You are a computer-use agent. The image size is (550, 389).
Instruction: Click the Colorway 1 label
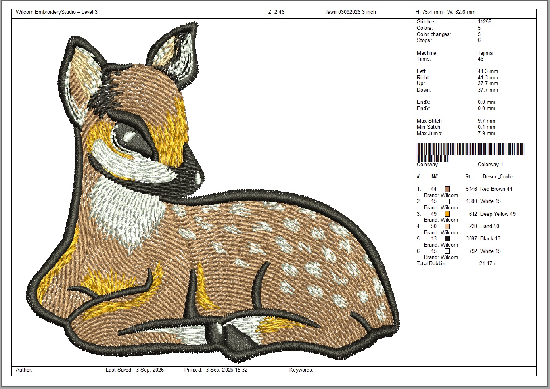[490, 165]
